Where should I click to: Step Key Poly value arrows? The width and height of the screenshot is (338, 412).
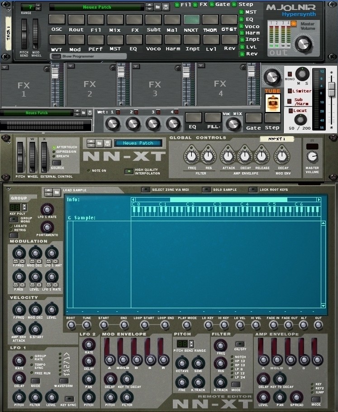point(24,207)
